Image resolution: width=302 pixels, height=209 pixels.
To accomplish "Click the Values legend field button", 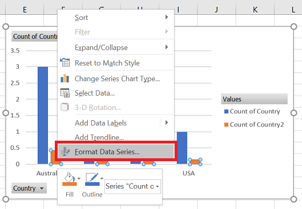I will [254, 99].
